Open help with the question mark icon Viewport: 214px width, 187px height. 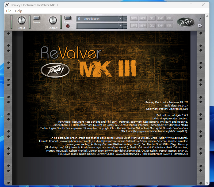coord(200,19)
